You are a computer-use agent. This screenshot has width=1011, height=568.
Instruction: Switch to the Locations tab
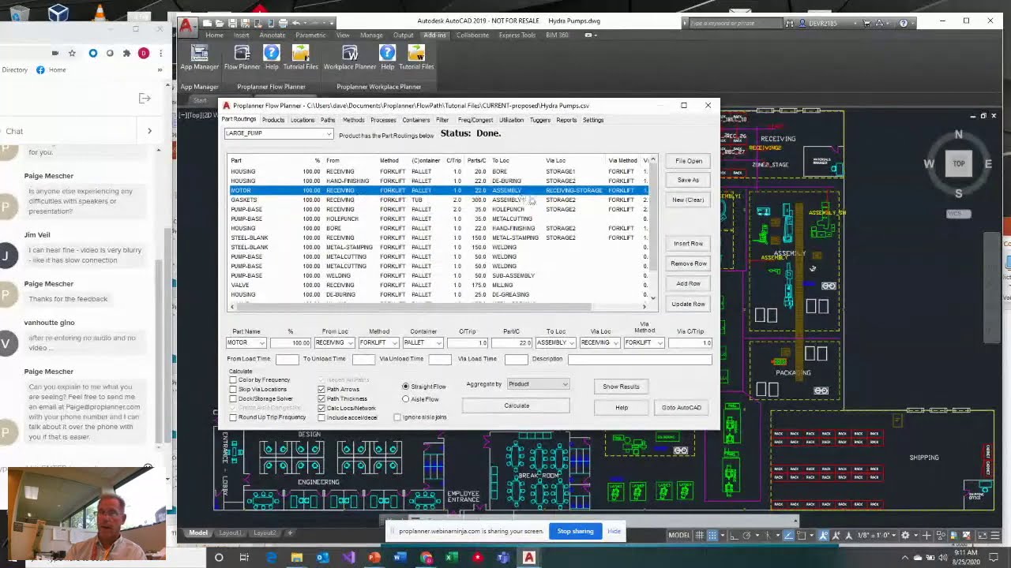click(x=302, y=120)
